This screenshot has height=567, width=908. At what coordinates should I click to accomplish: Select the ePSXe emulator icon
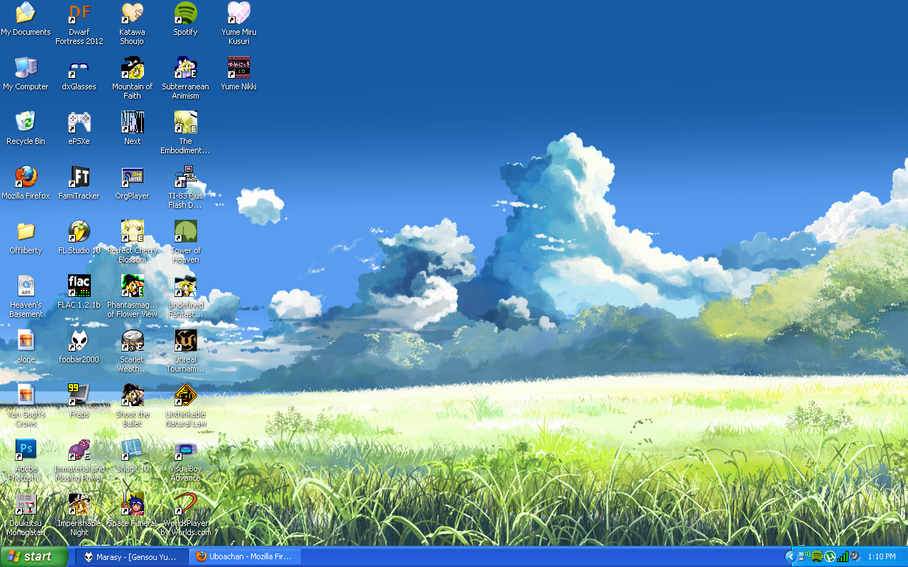[79, 122]
